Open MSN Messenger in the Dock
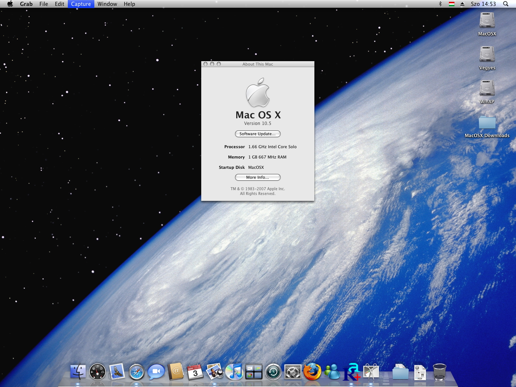516x387 pixels. (x=332, y=372)
